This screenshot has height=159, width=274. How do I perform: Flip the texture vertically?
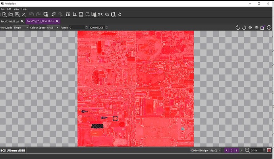pos(257,27)
